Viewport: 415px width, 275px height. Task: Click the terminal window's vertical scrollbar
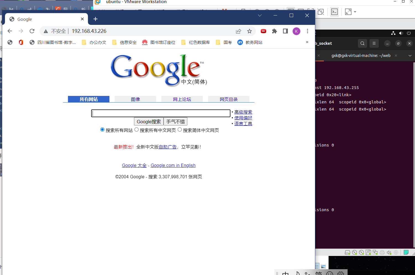tap(414, 155)
